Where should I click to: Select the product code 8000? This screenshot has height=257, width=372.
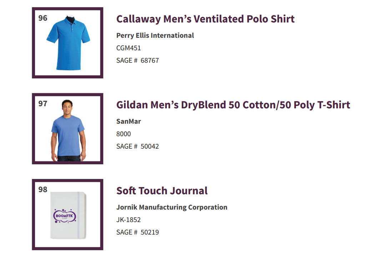(124, 134)
